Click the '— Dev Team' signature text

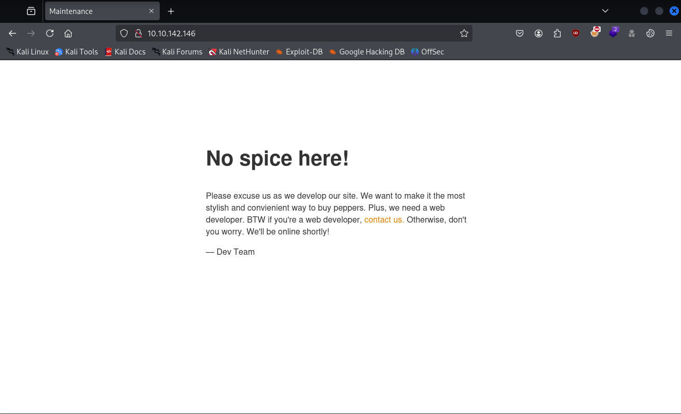(230, 252)
